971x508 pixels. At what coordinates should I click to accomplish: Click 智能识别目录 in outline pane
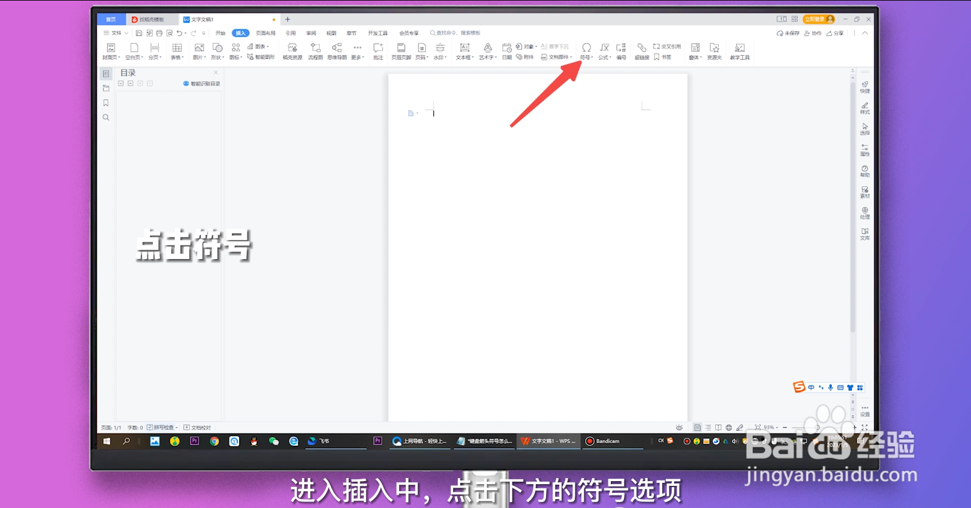tap(201, 84)
